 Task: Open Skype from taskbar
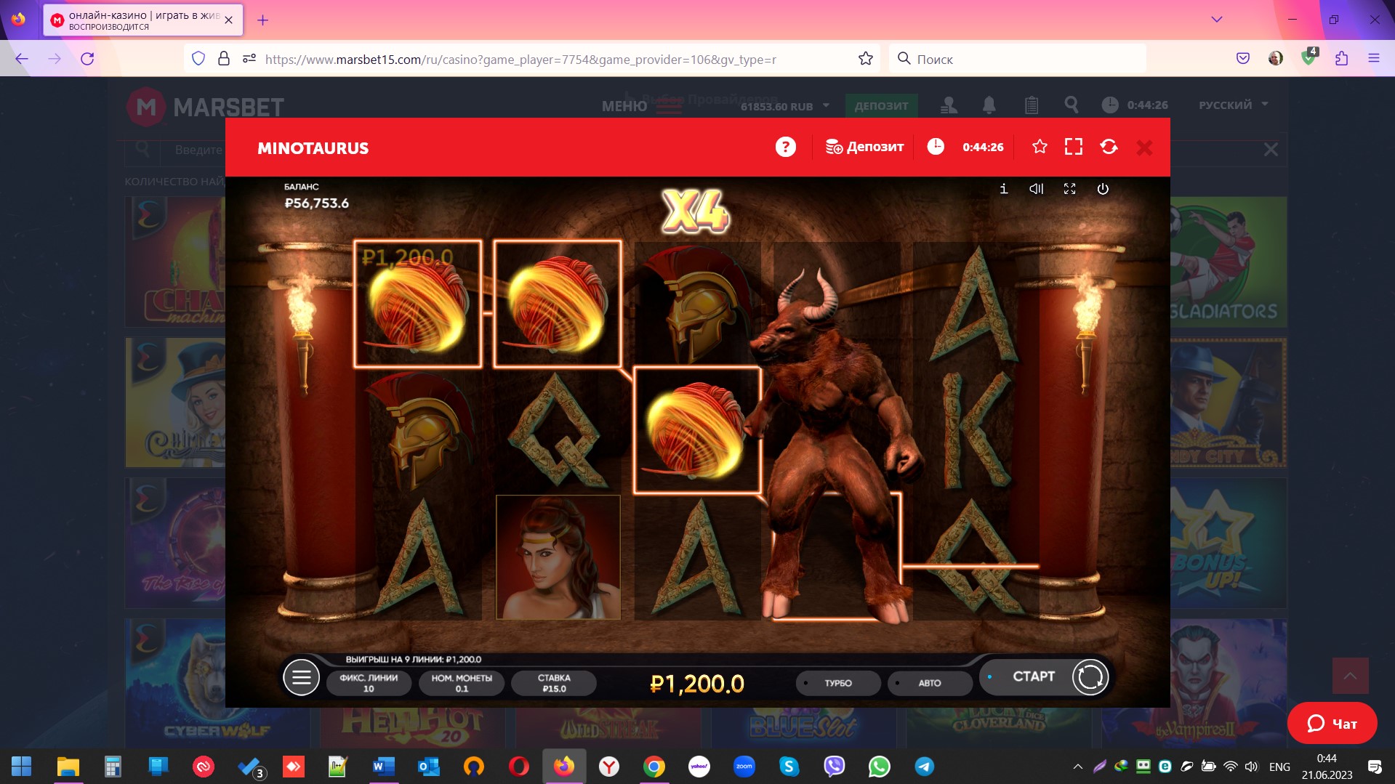[789, 767]
